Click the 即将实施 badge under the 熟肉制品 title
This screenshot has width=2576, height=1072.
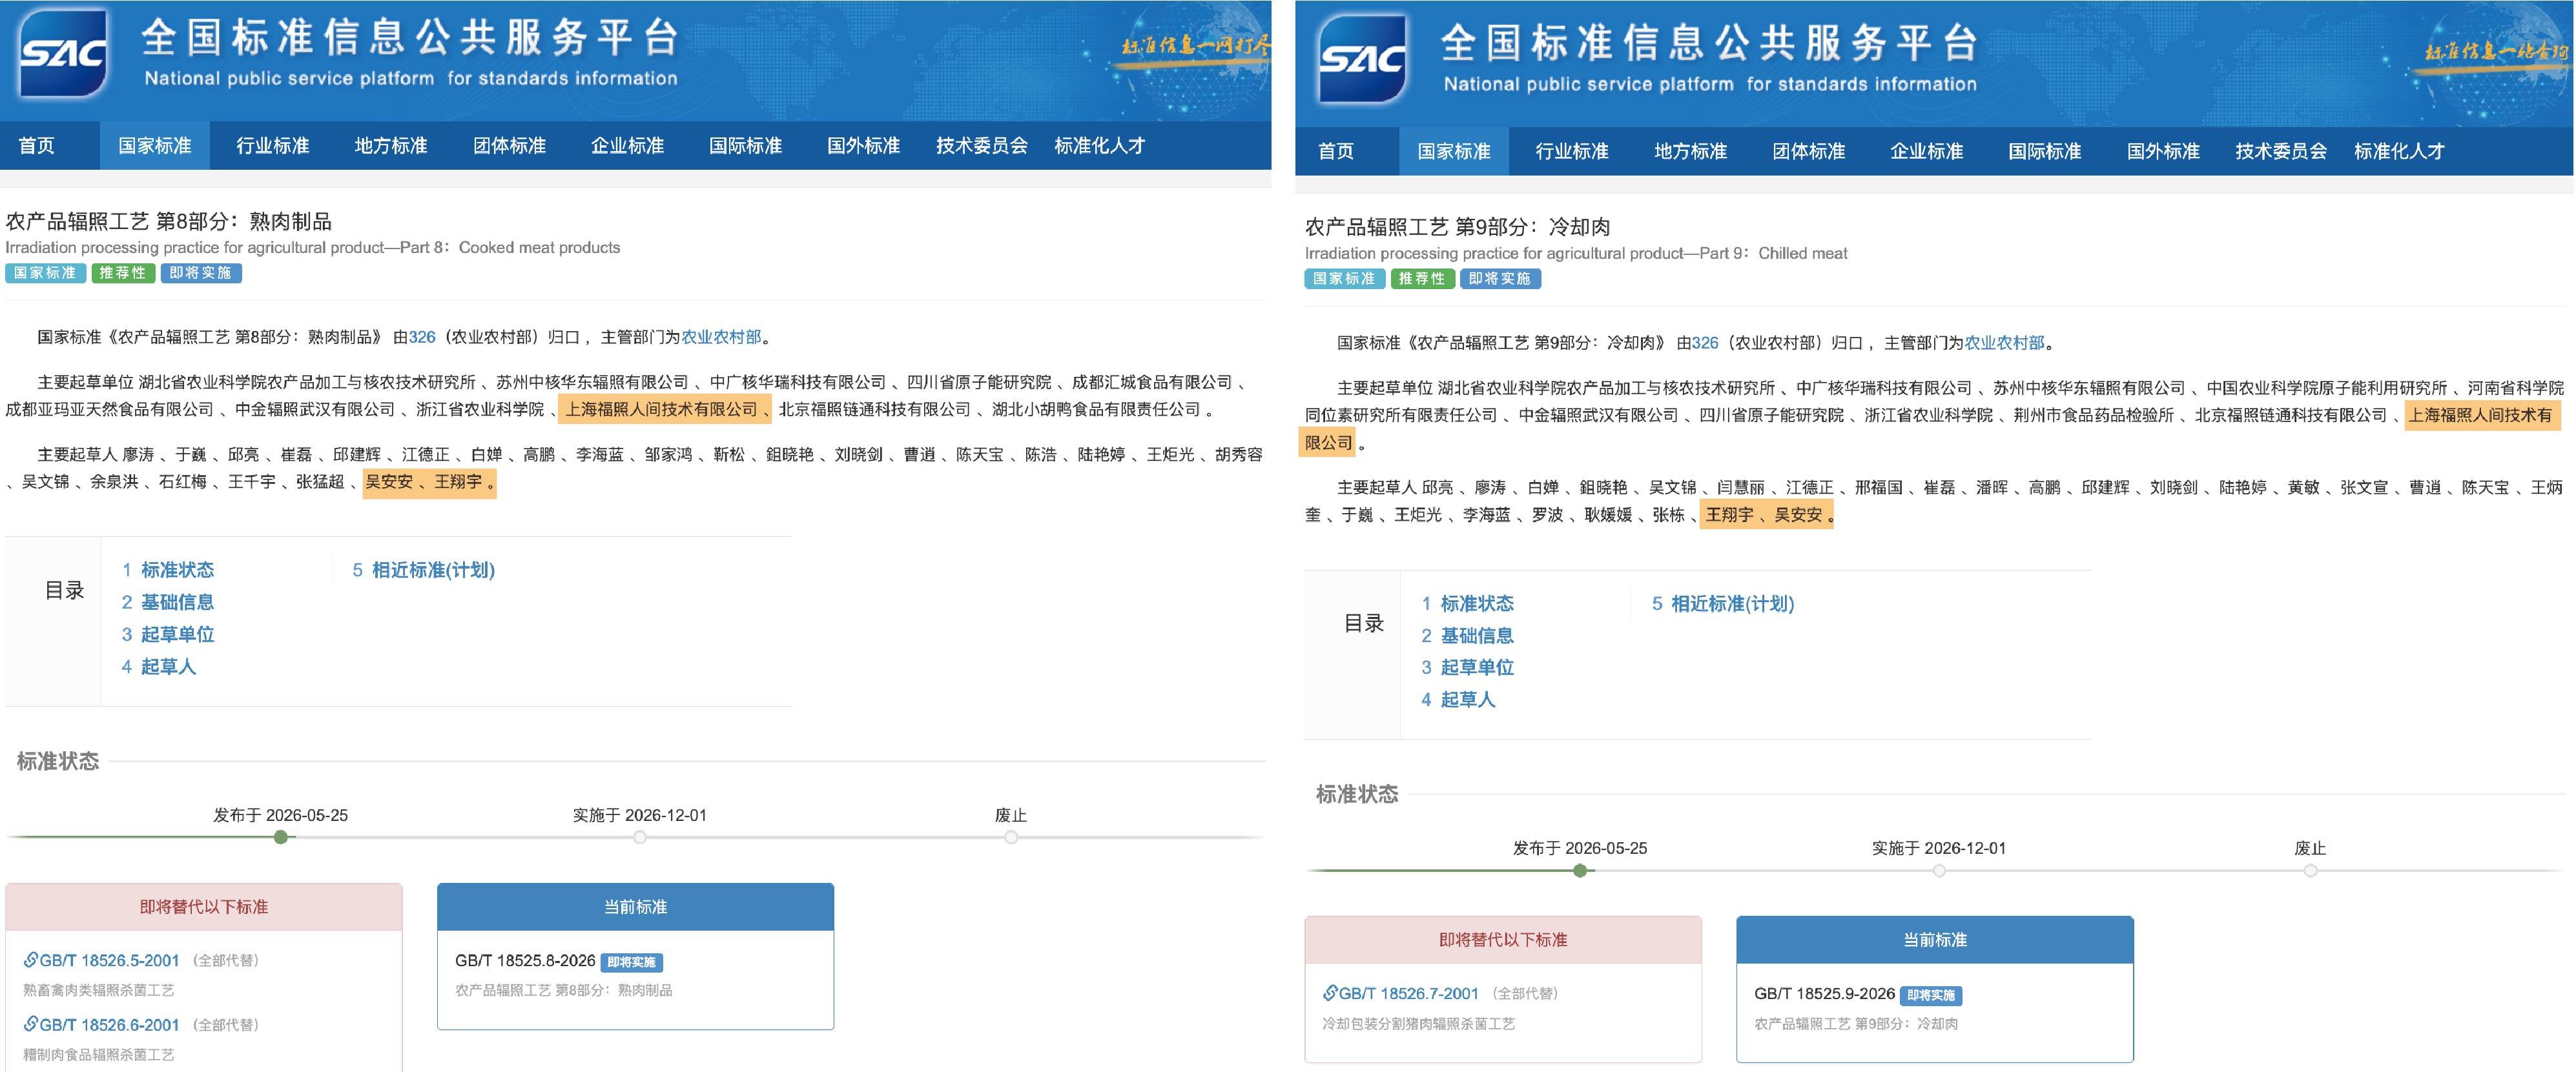pos(201,273)
